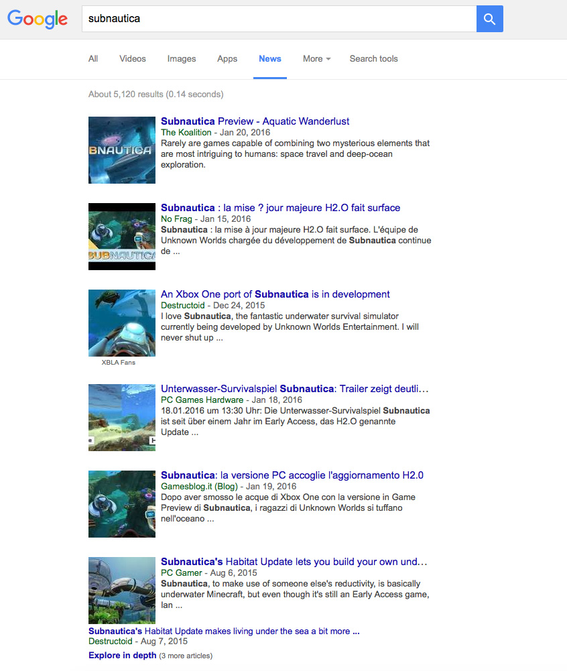Click the Koalition article thumbnail

click(x=122, y=150)
